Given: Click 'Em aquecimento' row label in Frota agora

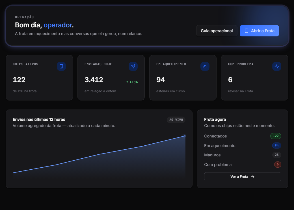Looking at the screenshot, I should click(x=220, y=146).
